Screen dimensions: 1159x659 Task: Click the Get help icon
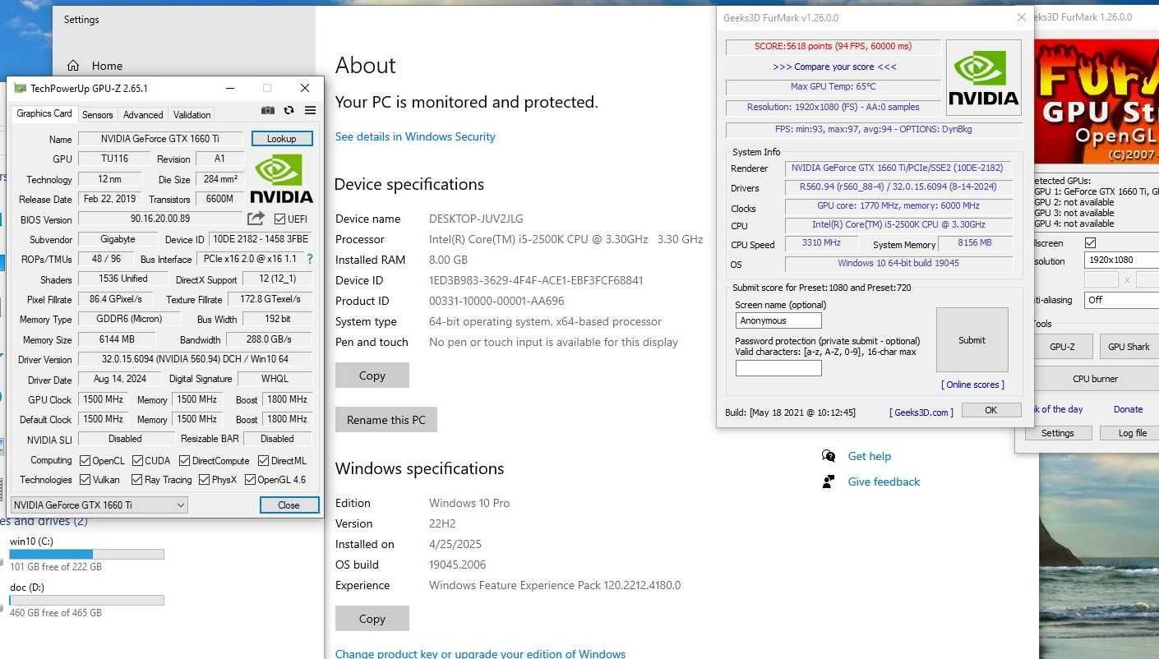click(x=829, y=456)
